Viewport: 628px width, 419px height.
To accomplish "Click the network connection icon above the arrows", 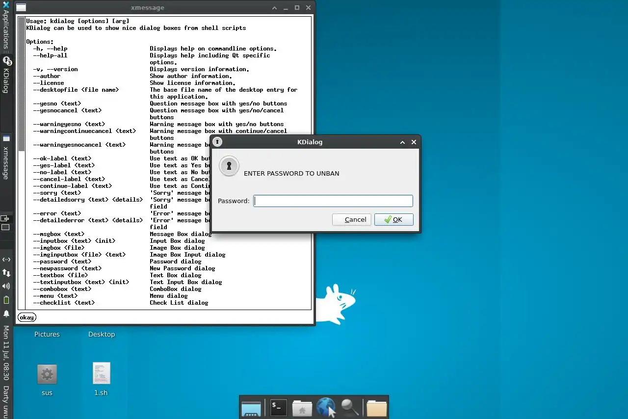I will click(x=6, y=259).
